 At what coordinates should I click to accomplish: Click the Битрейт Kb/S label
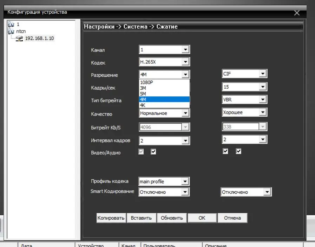[106, 128]
